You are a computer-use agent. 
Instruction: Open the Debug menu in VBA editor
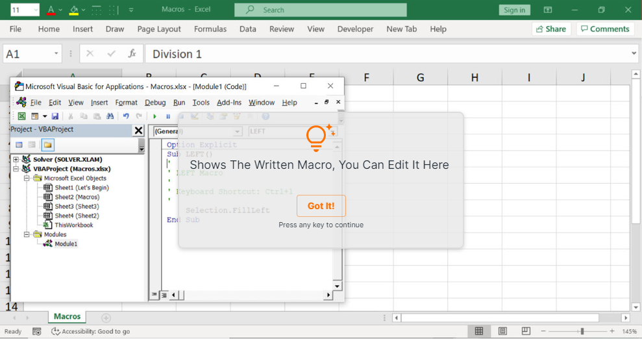pos(155,103)
